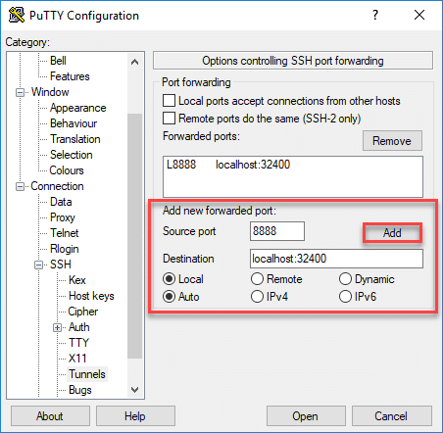Collapse the Window tree node

click(20, 92)
